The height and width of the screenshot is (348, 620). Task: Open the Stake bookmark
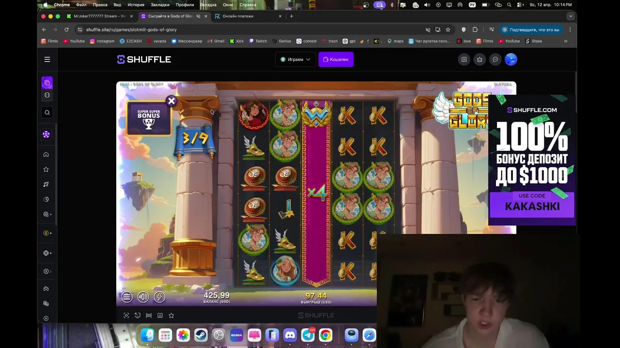(533, 41)
